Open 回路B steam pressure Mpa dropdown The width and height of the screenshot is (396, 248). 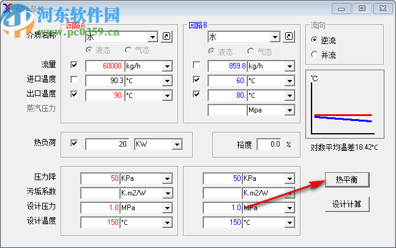[x=290, y=110]
